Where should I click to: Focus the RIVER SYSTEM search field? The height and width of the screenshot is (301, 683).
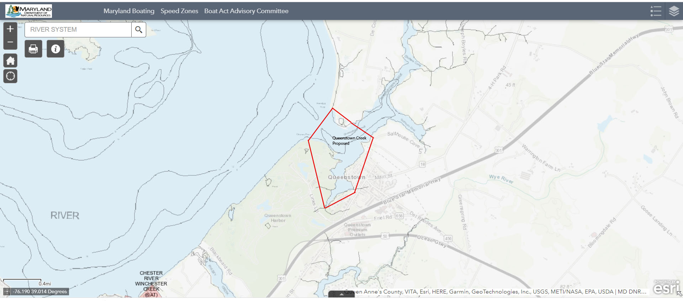(78, 30)
